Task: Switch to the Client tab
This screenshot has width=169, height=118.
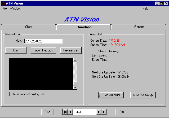Action: [x=29, y=27]
